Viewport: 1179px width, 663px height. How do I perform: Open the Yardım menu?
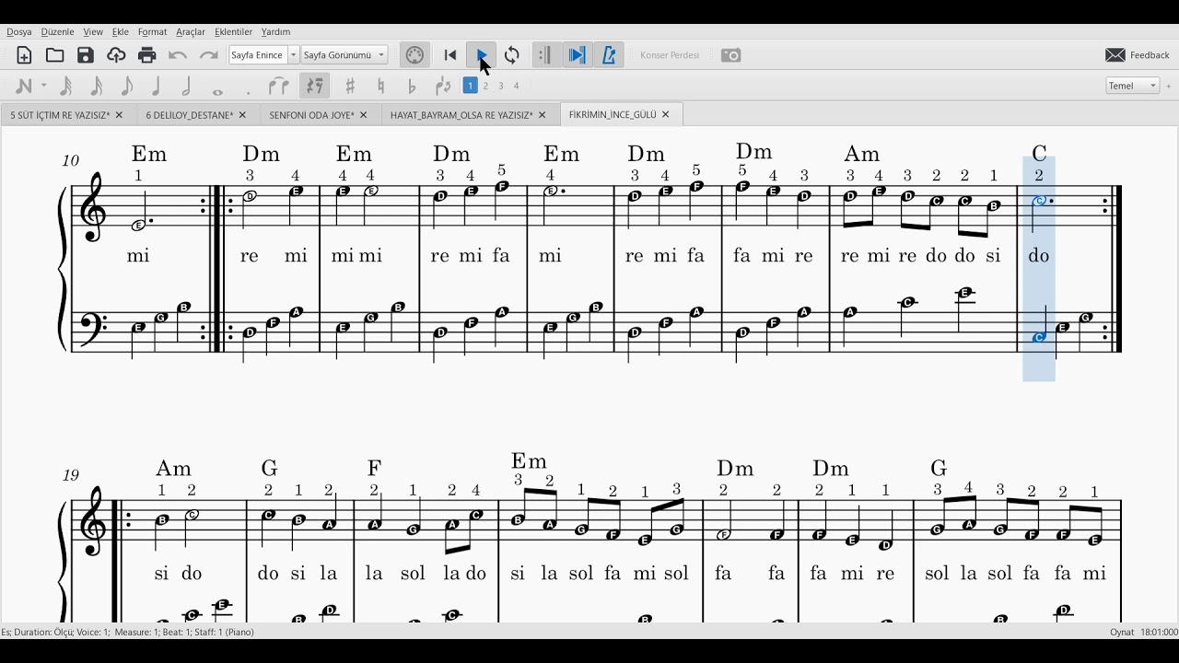pyautogui.click(x=275, y=31)
